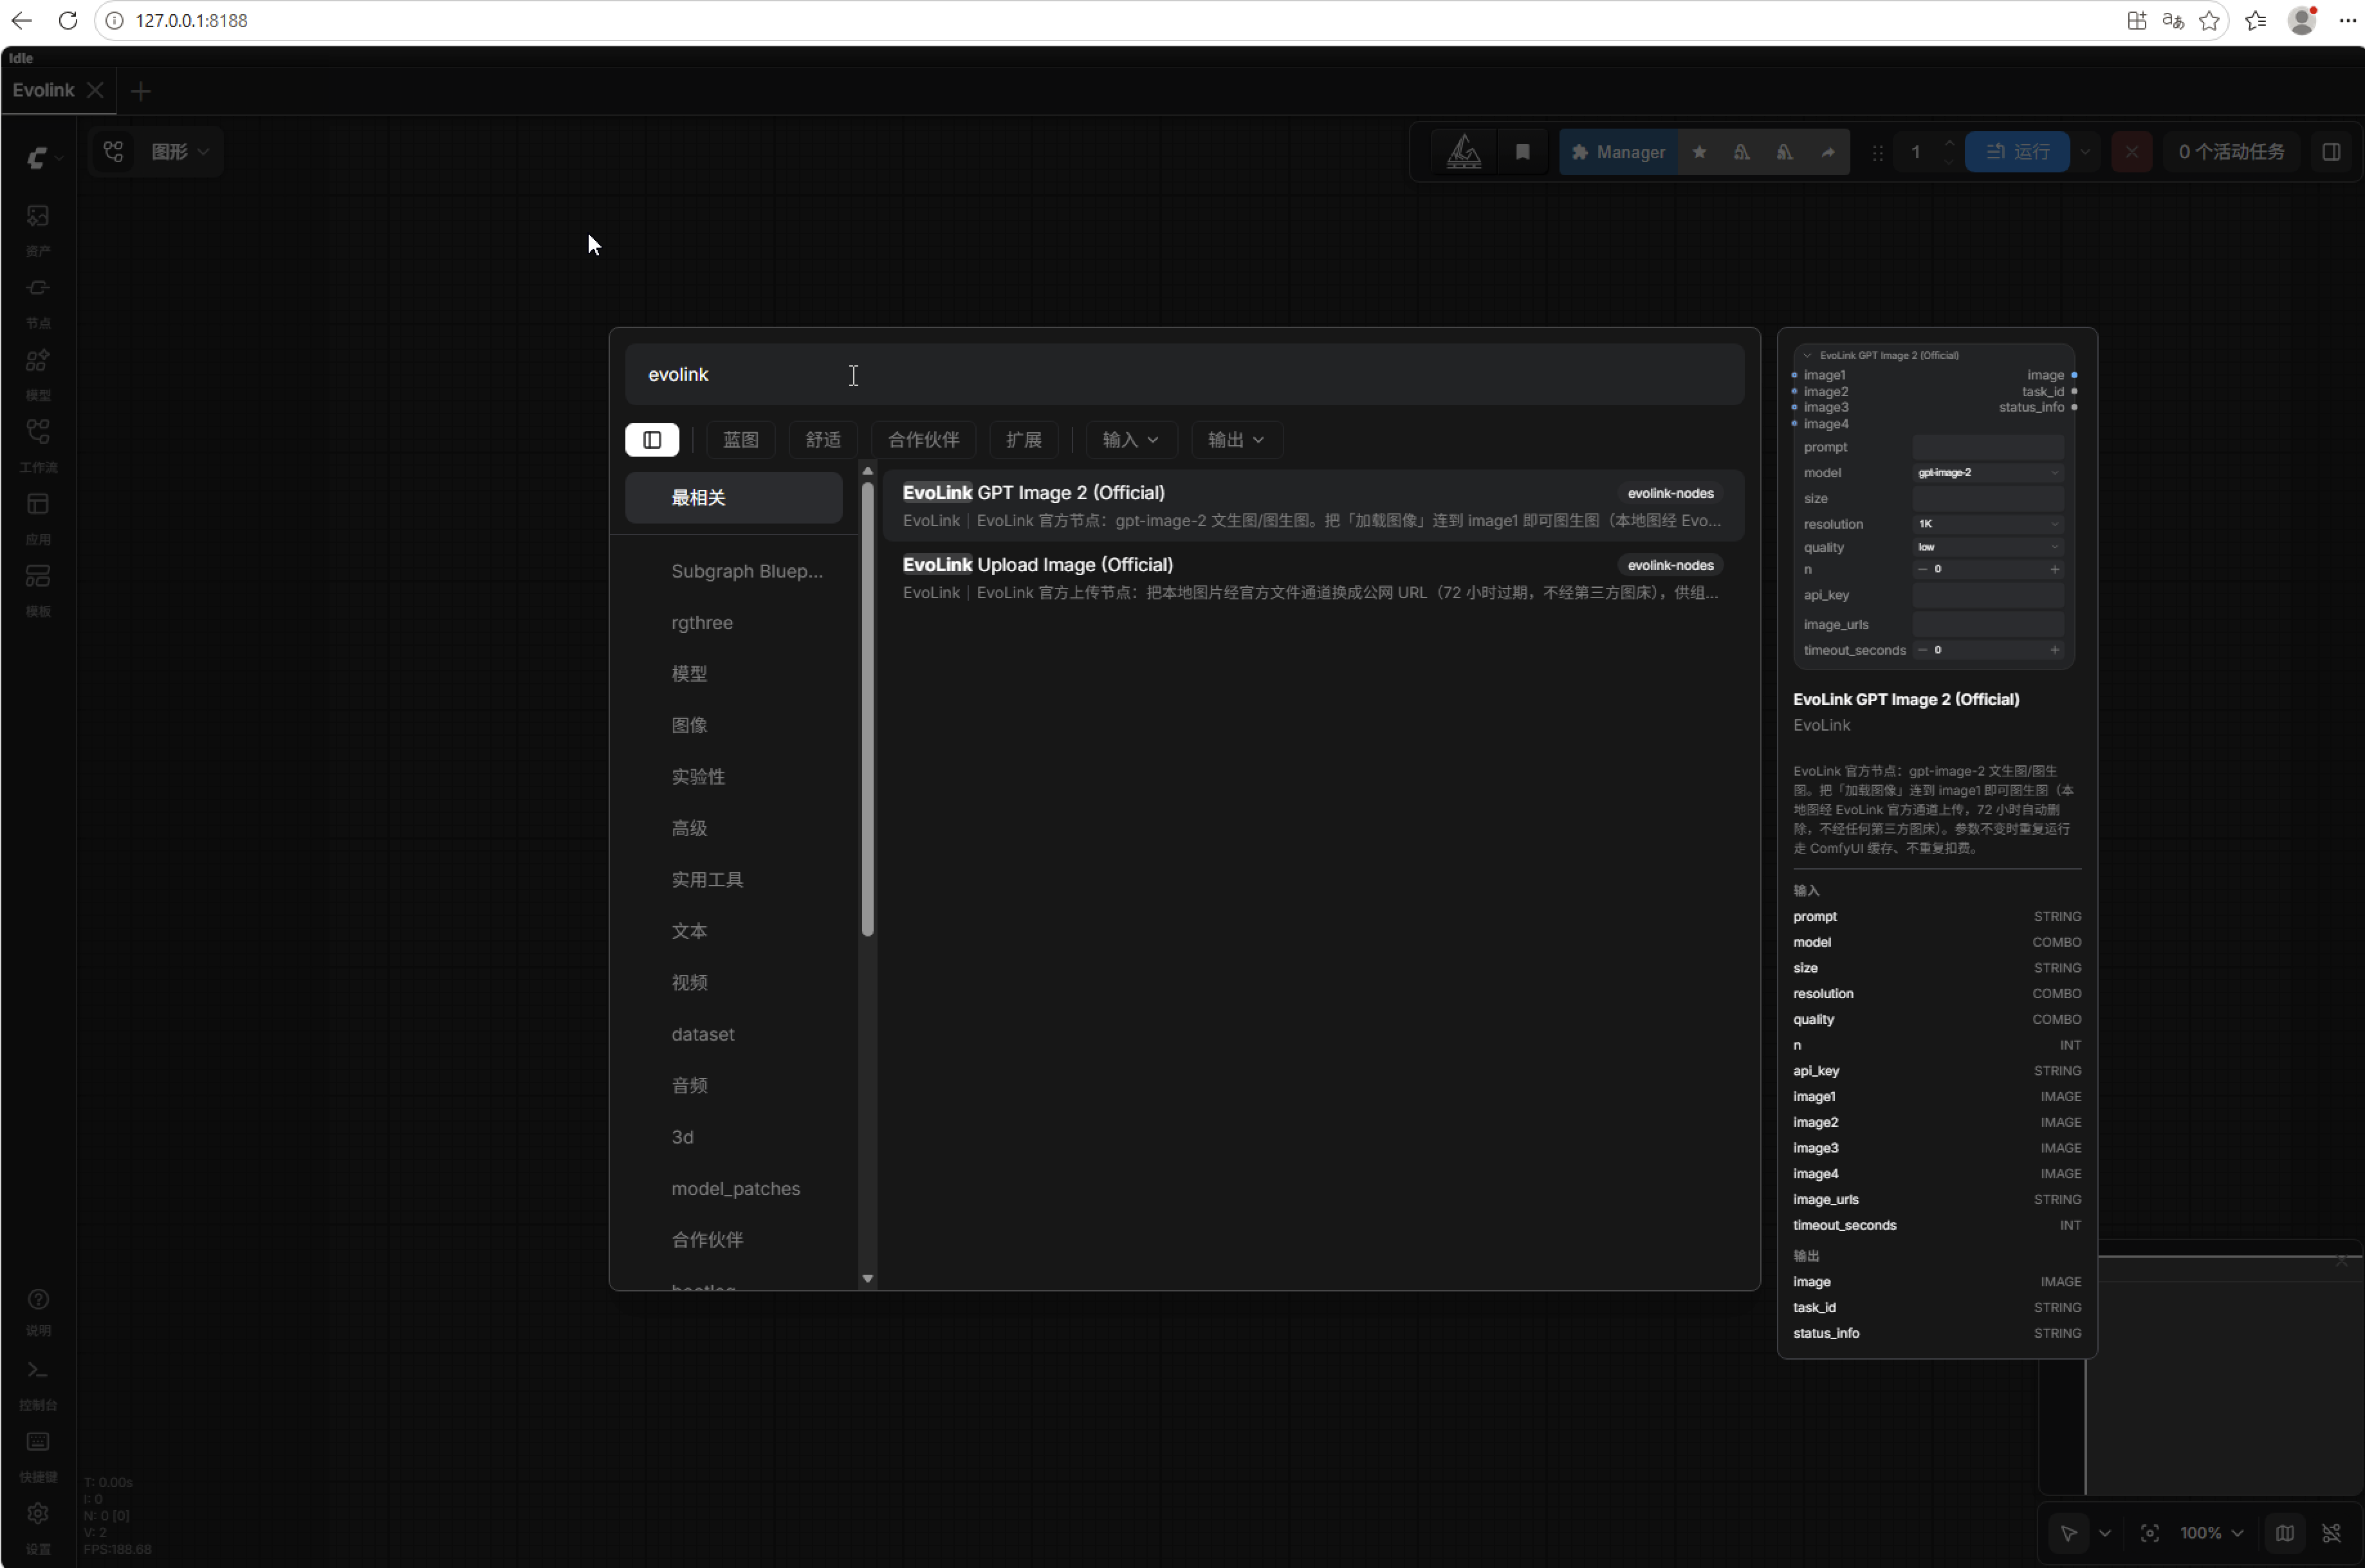Open the 0 个活动任务 queue button
Screen dimensions: 2365x1568
[2231, 152]
